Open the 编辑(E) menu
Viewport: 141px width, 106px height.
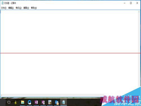click(x=11, y=8)
